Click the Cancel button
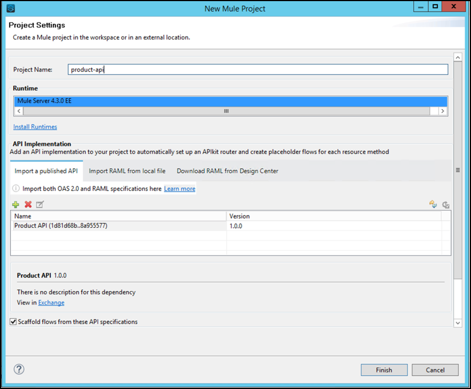The image size is (471, 389). pyautogui.click(x=435, y=370)
